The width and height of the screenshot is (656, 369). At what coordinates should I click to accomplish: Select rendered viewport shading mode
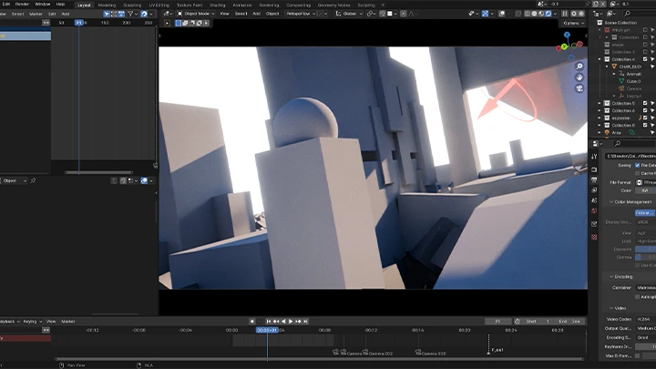[x=548, y=14]
